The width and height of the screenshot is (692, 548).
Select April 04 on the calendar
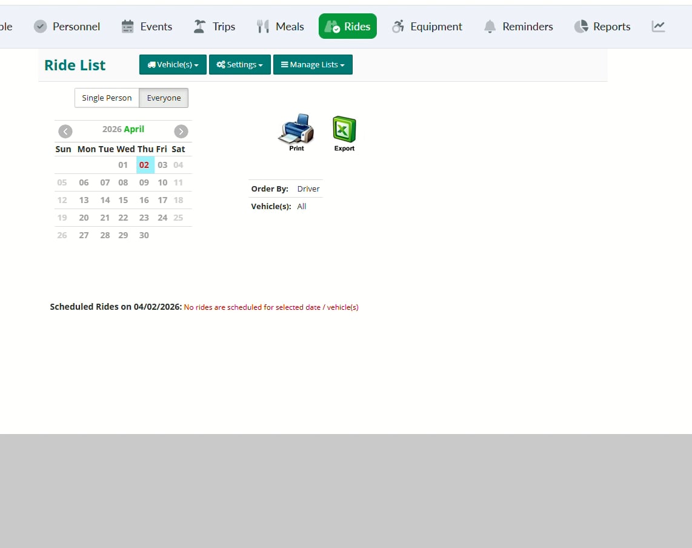[x=178, y=165]
